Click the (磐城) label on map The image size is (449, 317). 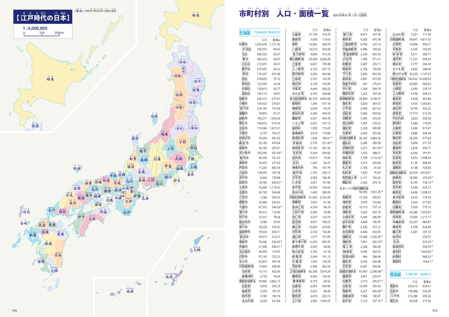194,128
